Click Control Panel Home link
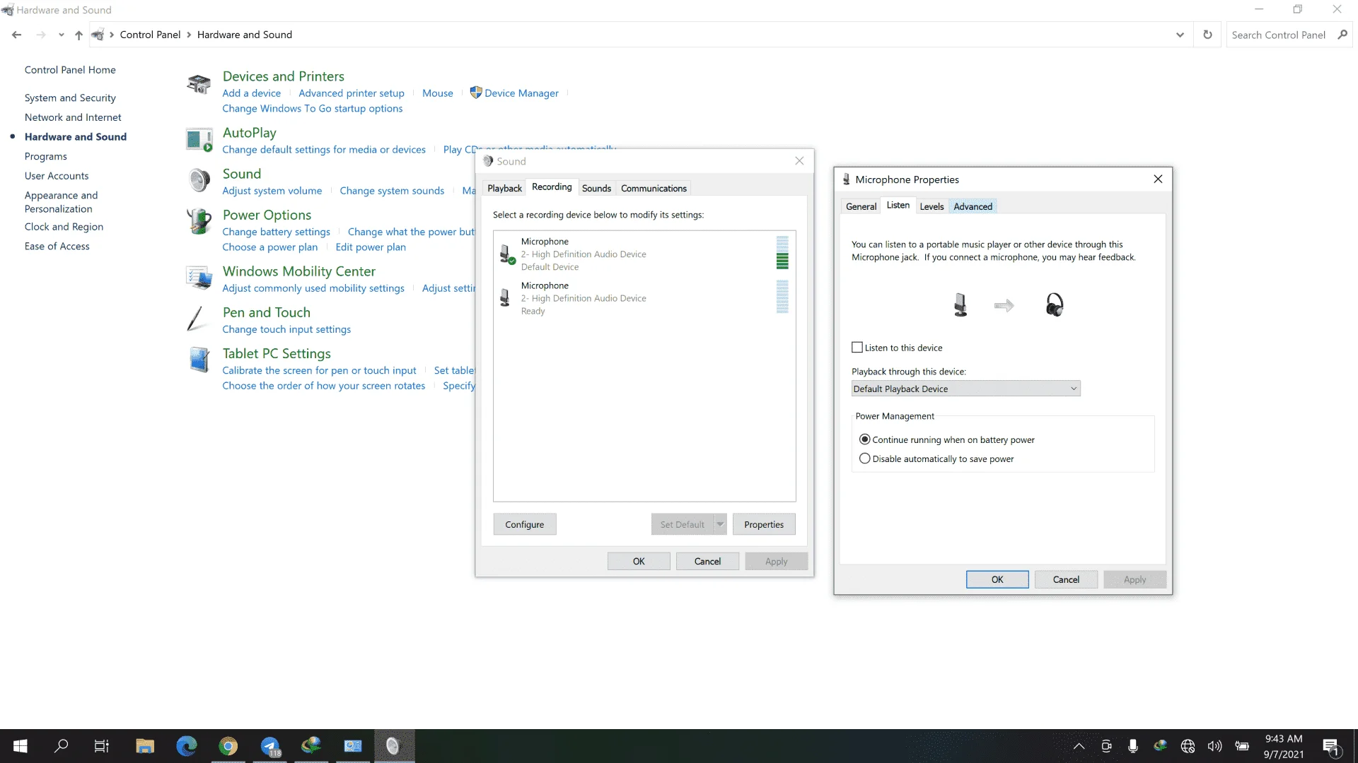 click(70, 70)
